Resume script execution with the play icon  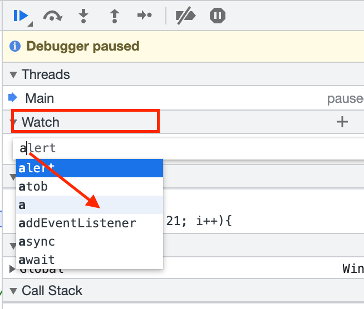21,16
